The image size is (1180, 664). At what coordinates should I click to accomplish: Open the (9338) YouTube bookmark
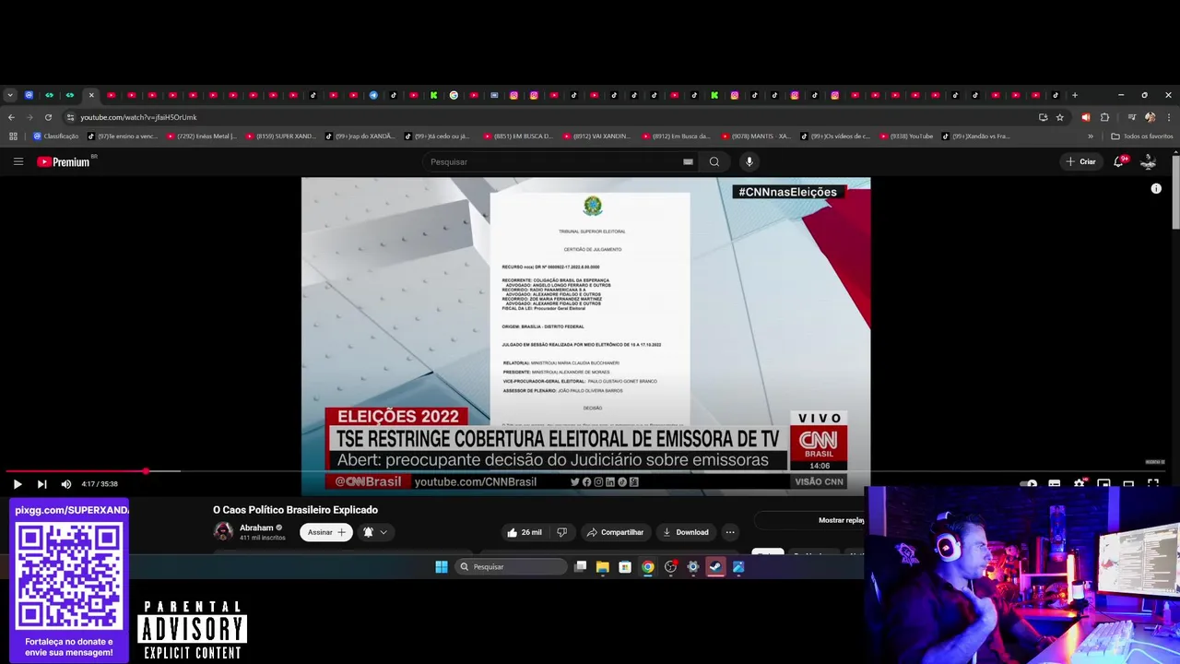(x=904, y=136)
